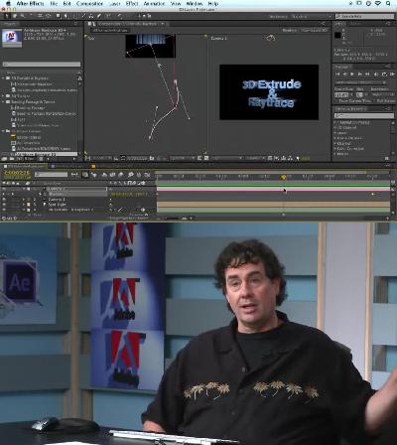Open RAM Preview Options dropdown
This screenshot has width=397, height=445.
[360, 82]
